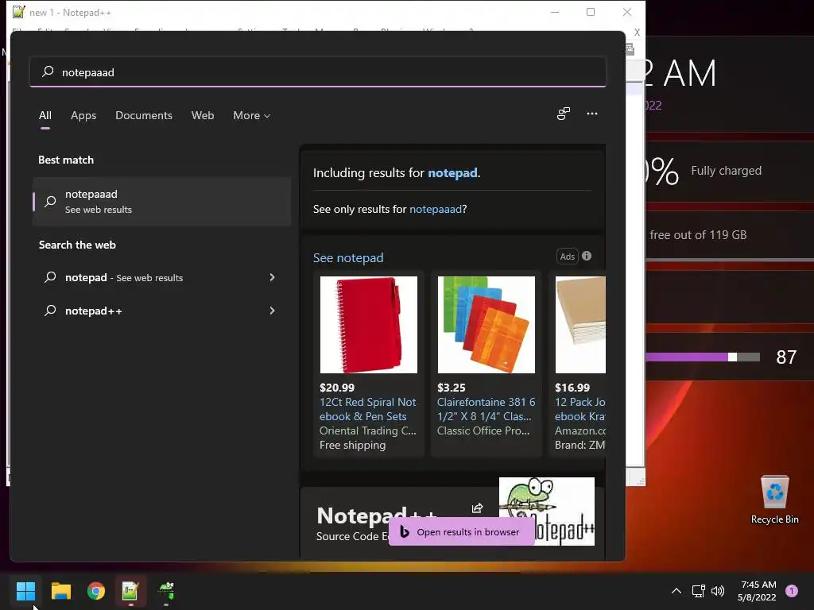The image size is (814, 610).
Task: Click the free out of 119 GB text
Action: click(698, 235)
